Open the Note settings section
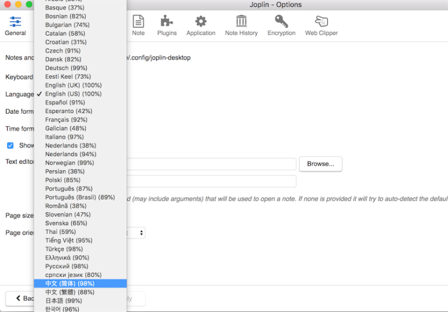448x312 pixels. [138, 26]
